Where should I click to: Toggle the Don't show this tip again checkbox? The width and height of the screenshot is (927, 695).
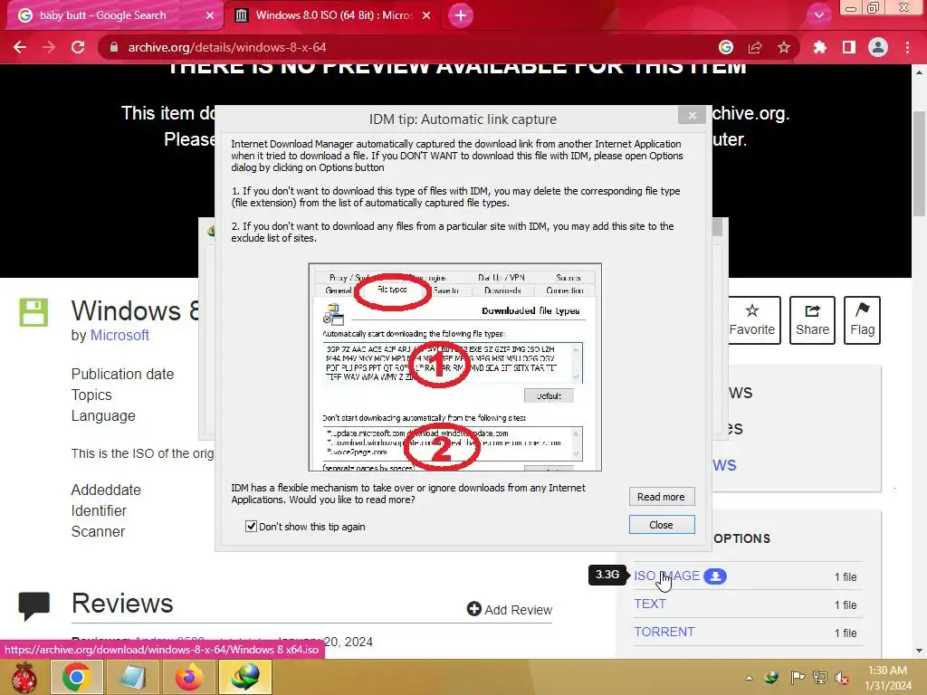click(x=251, y=526)
